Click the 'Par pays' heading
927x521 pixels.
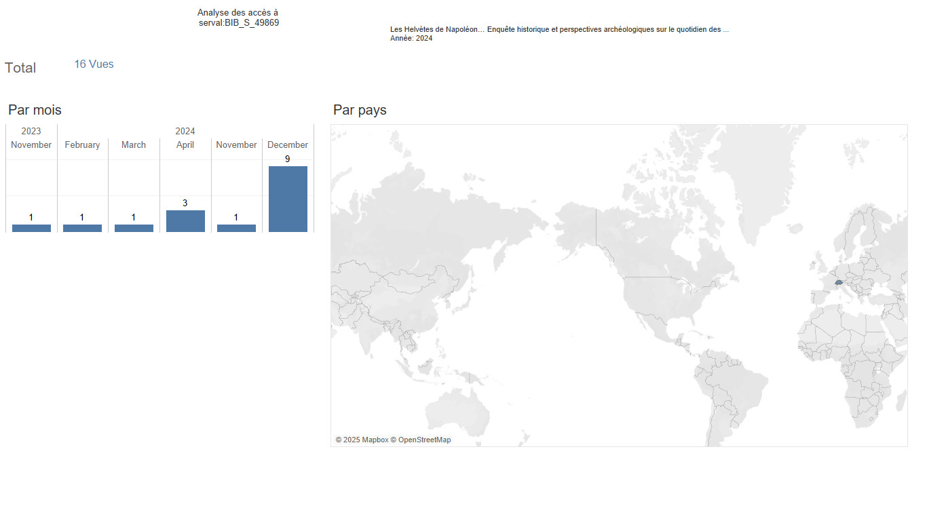tap(360, 110)
